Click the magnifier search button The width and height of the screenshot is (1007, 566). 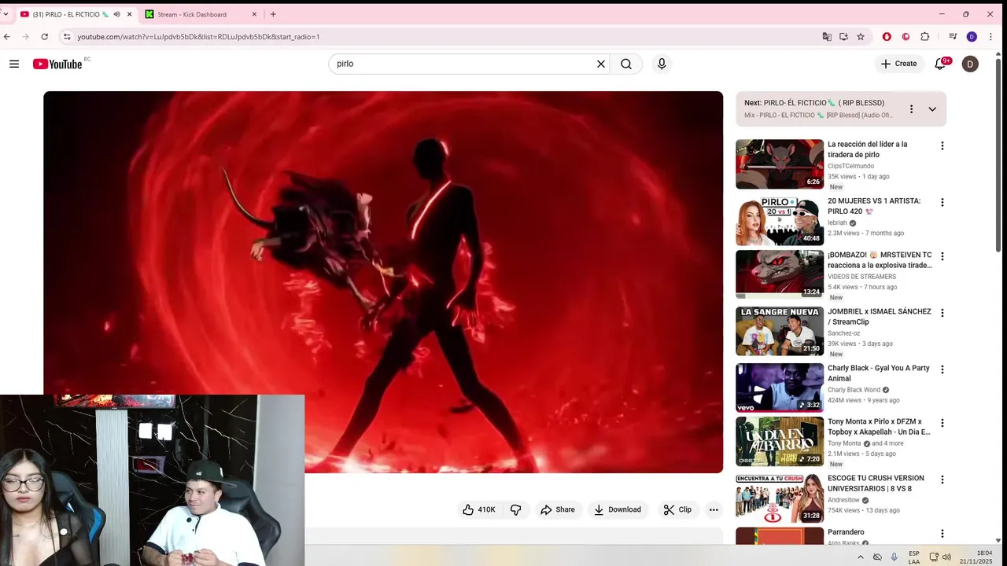[626, 64]
